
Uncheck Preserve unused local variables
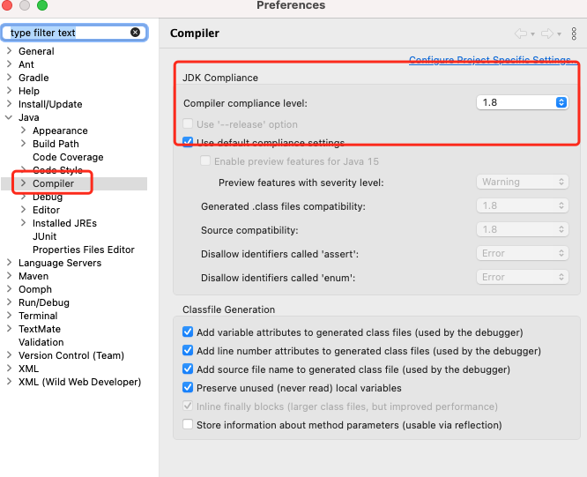tap(188, 387)
